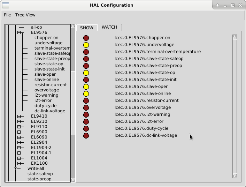Click the slave-state-safeop LED in watch list
This screenshot has height=187, width=246.
coord(86,59)
